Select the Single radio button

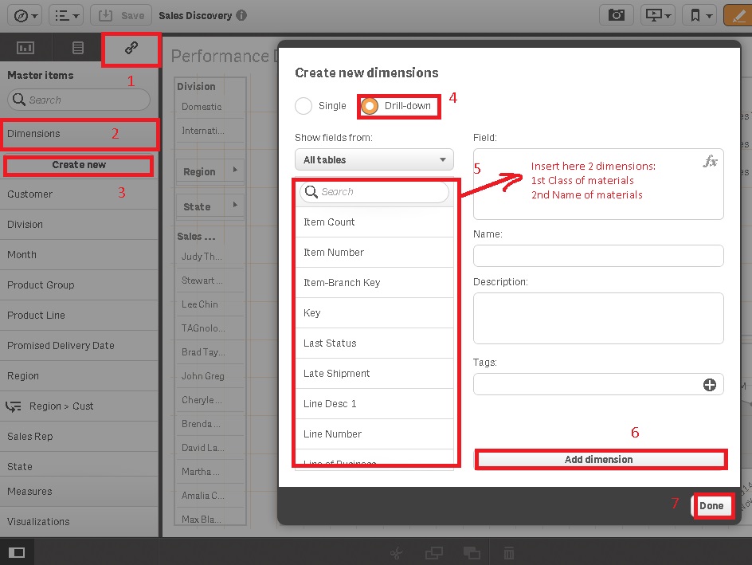pos(304,106)
